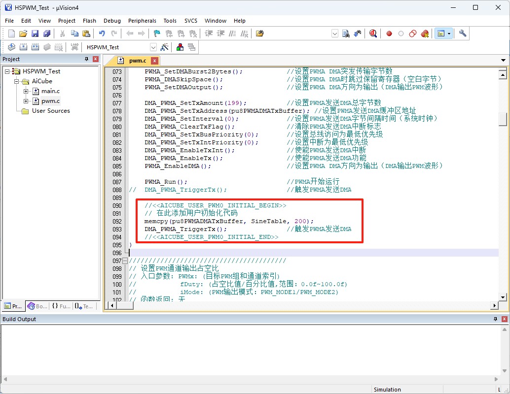Open the Debug menu
This screenshot has width=510, height=394.
tap(112, 21)
